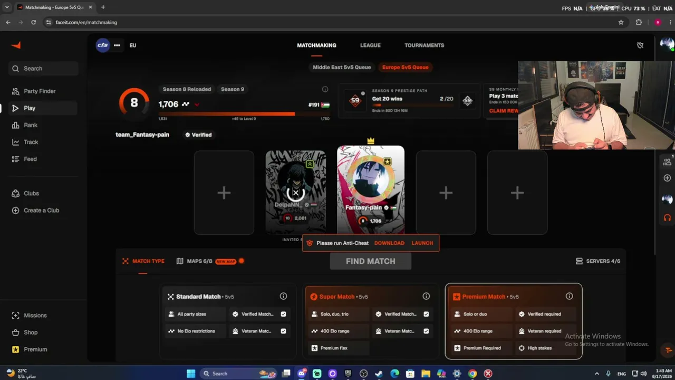This screenshot has height=380, width=675.
Task: Toggle Verified Match checkbox in Standard Match
Action: [x=283, y=314]
